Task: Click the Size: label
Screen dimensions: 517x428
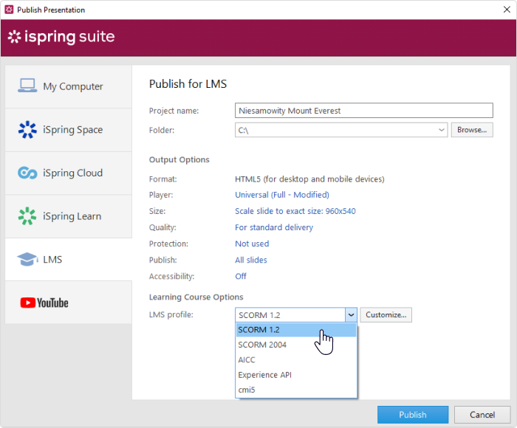Action: pos(157,211)
